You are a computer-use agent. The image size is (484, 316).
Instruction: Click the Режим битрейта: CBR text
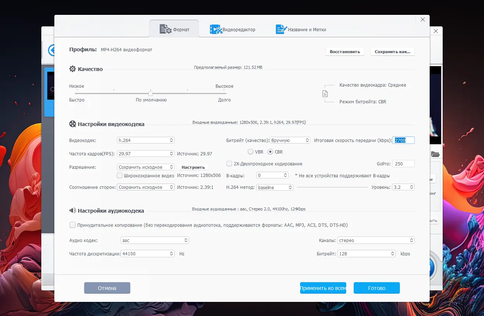coord(363,101)
